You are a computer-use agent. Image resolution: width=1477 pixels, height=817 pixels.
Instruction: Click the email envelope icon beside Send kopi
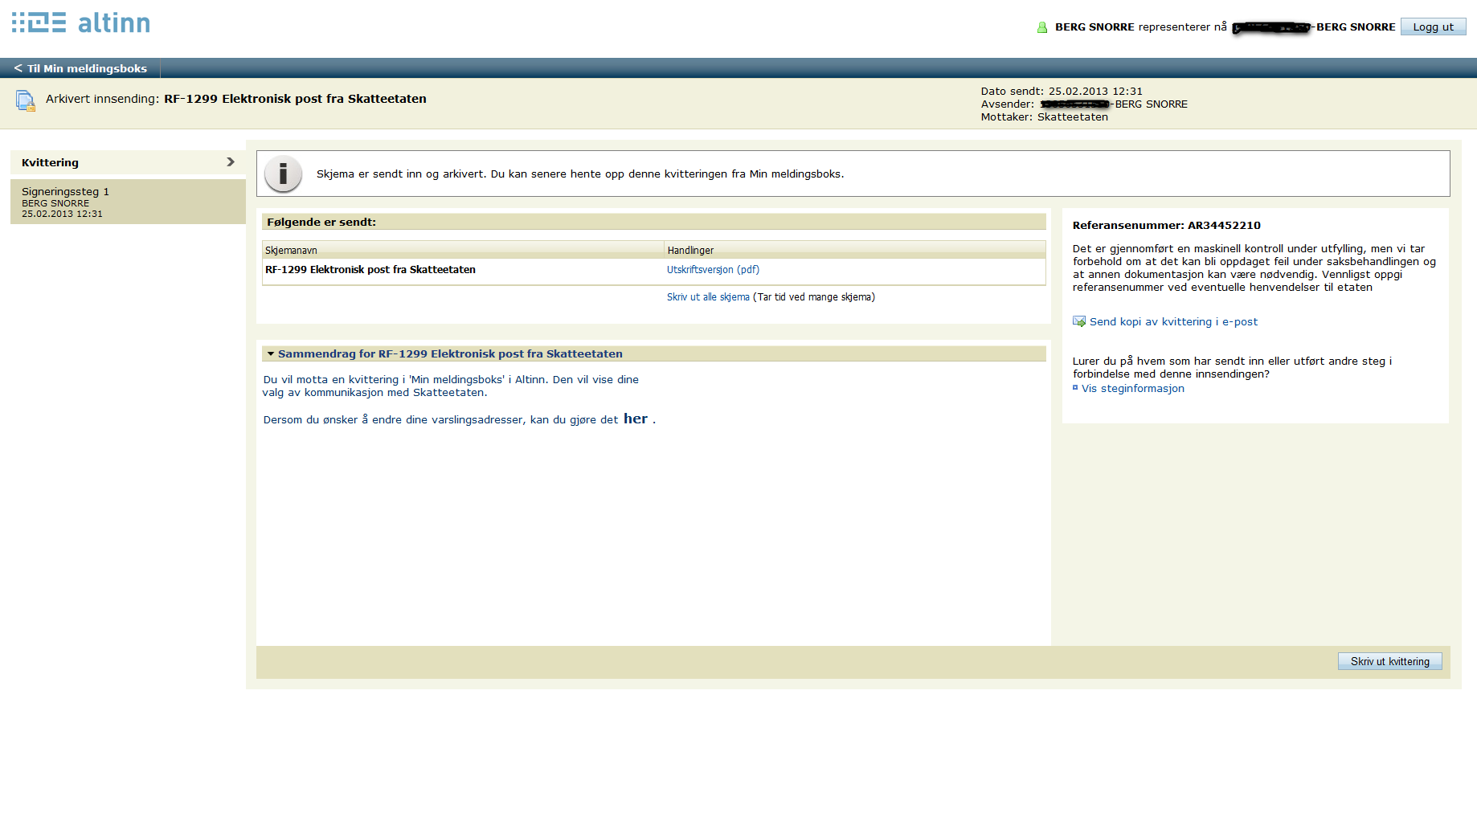(1078, 321)
